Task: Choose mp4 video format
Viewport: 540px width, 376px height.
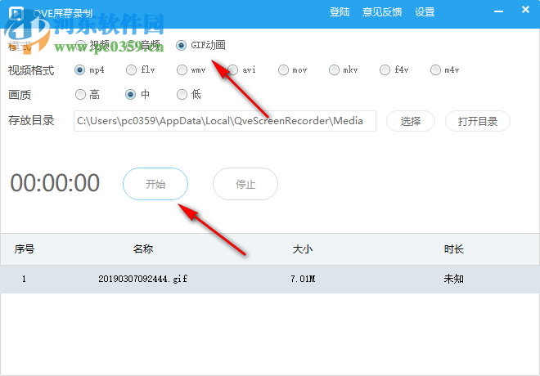Action: click(x=79, y=70)
